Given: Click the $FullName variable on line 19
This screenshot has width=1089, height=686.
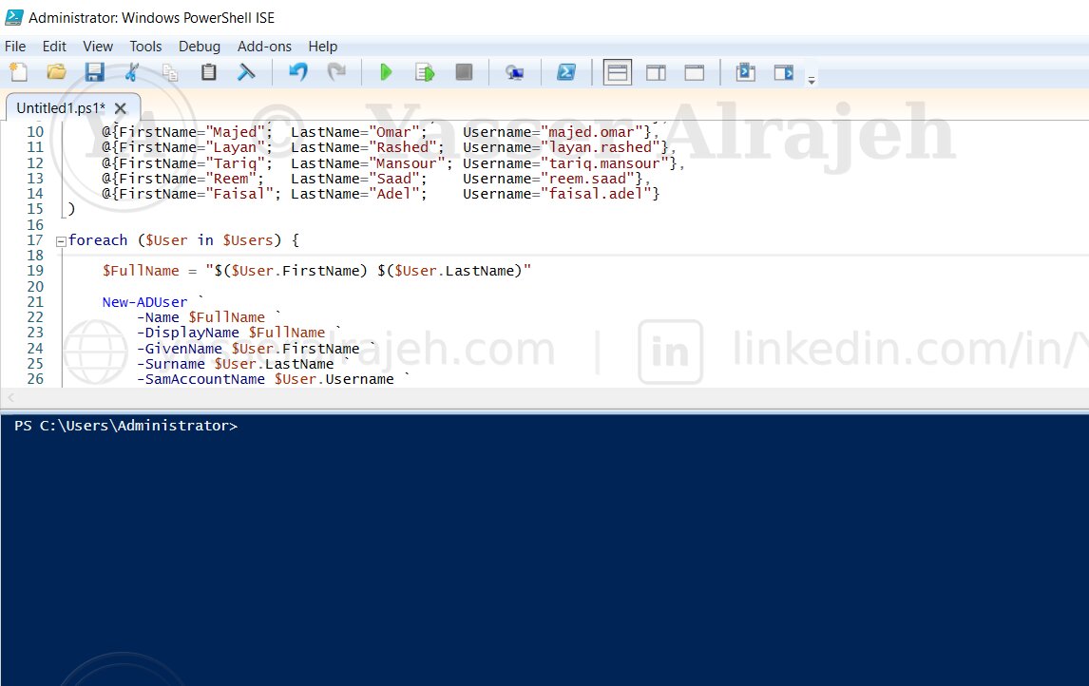Looking at the screenshot, I should [141, 271].
